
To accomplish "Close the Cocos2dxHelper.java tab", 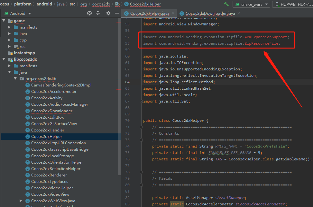I will pyautogui.click(x=174, y=14).
